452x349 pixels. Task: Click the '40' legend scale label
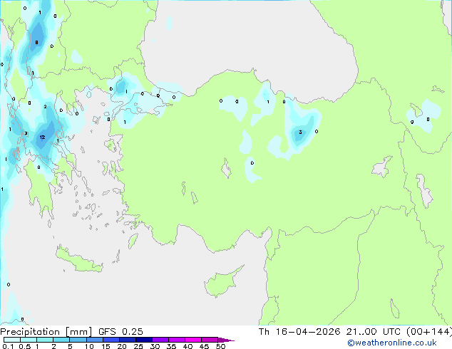click(x=188, y=346)
